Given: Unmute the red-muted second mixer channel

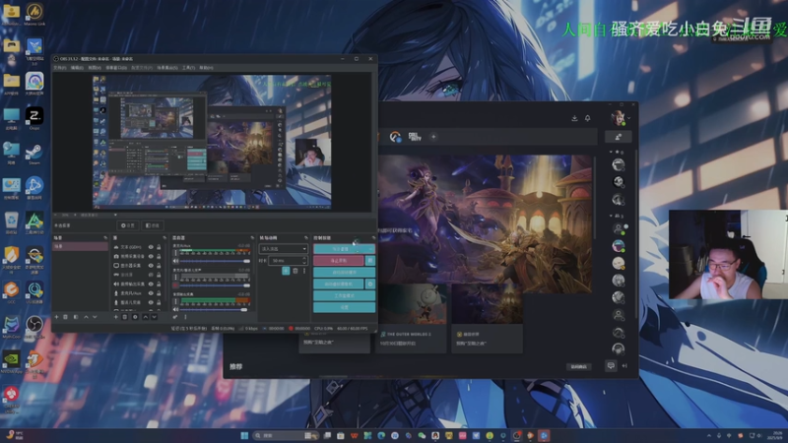Looking at the screenshot, I should tap(175, 285).
